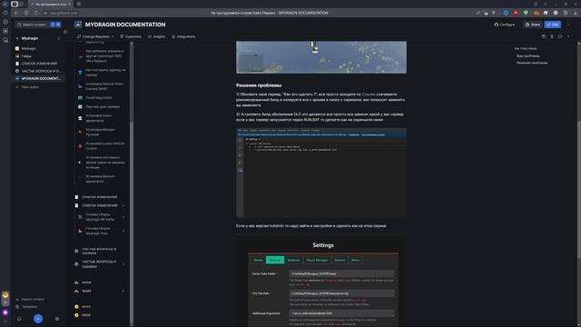Click the print icon in page toolbar
Image resolution: width=581 pixels, height=327 pixels.
click(x=544, y=36)
